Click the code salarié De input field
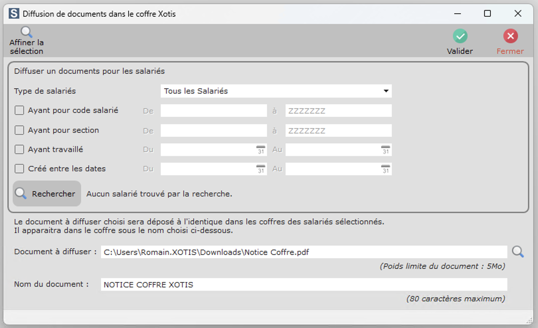Screen dimensions: 538x328 click(214, 111)
